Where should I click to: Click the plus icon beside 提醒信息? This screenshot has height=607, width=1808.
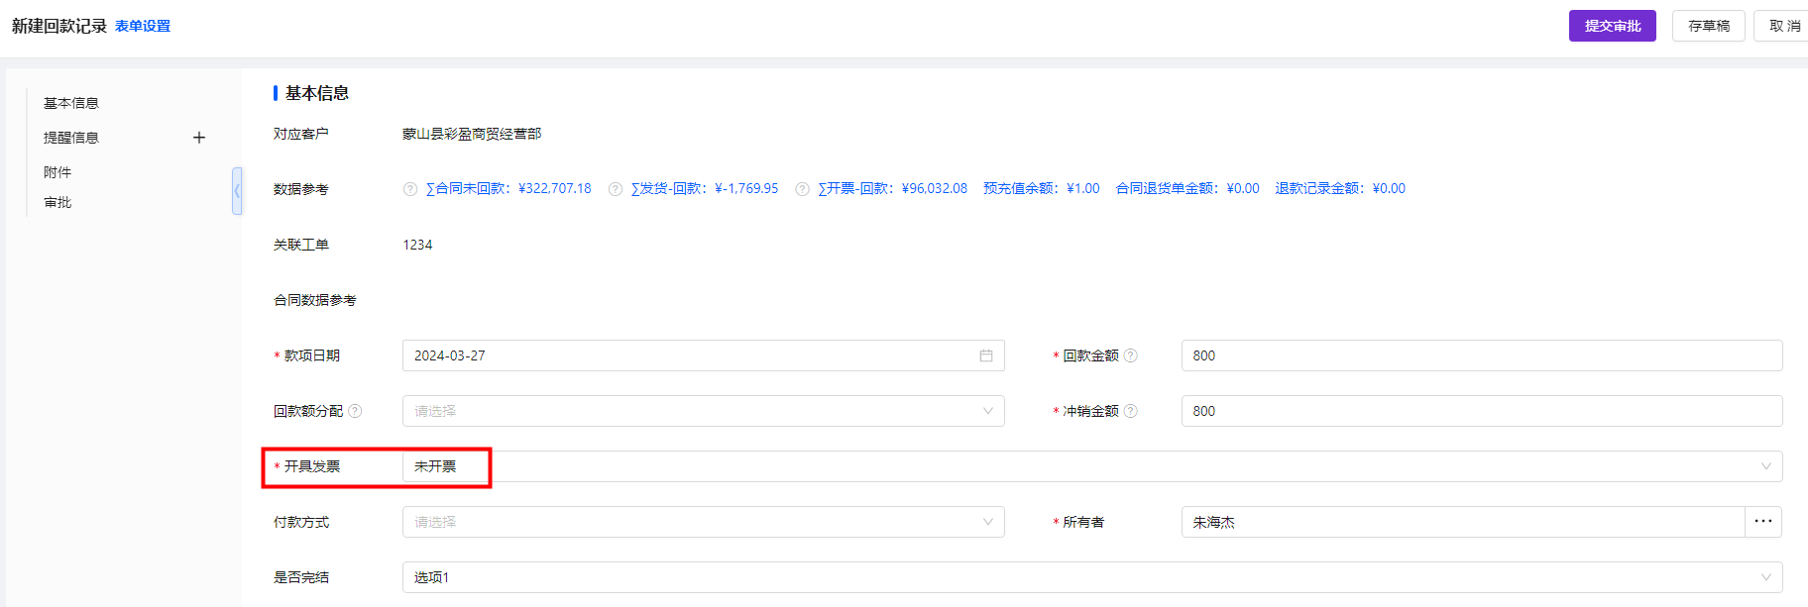click(x=199, y=138)
